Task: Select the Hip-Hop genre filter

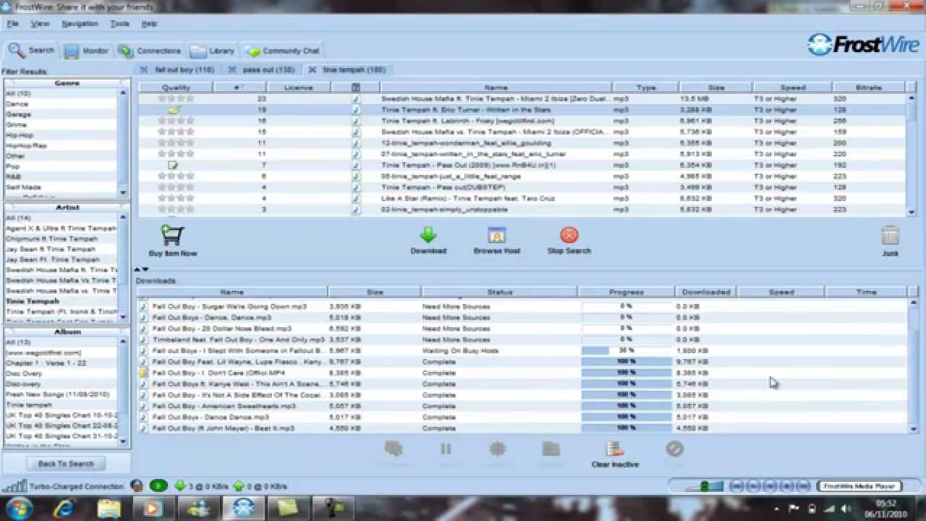Action: pos(20,135)
